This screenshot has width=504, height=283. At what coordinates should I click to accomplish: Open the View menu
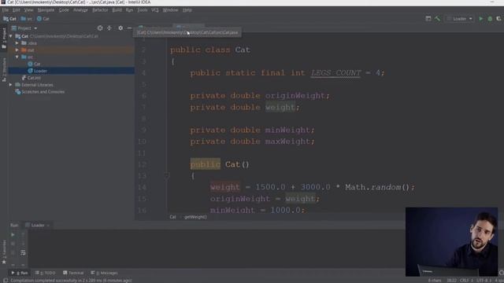(28, 10)
